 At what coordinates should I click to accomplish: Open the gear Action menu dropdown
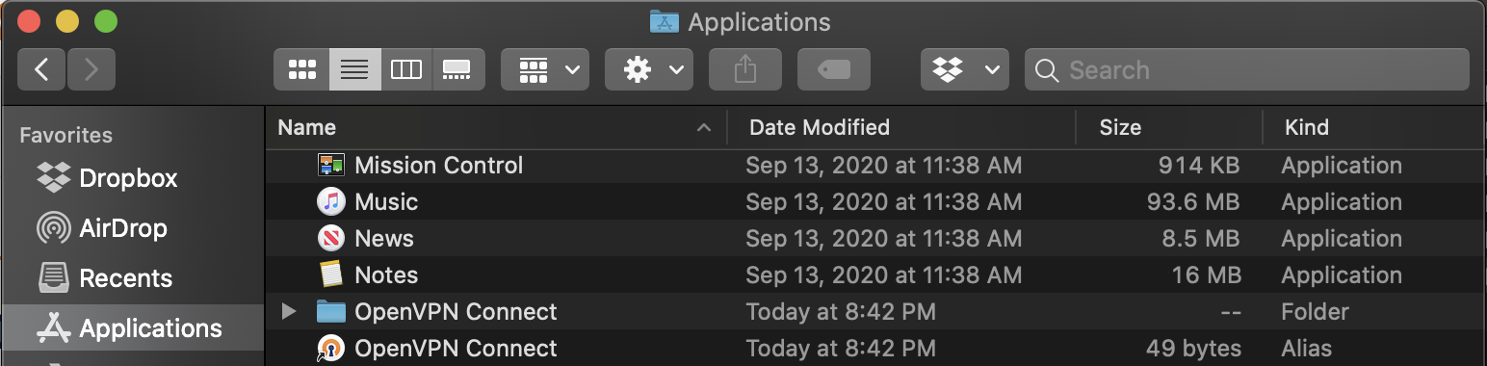pos(649,69)
